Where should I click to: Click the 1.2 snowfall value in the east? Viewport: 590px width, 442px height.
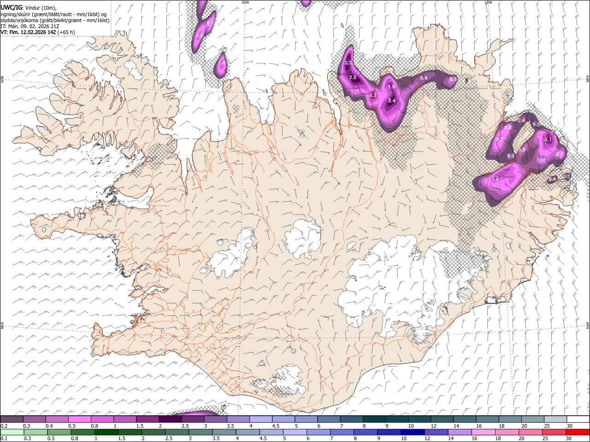tap(496, 179)
